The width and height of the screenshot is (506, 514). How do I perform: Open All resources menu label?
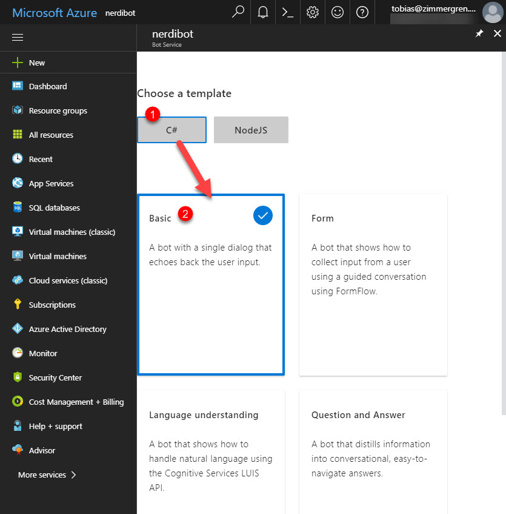coord(51,135)
